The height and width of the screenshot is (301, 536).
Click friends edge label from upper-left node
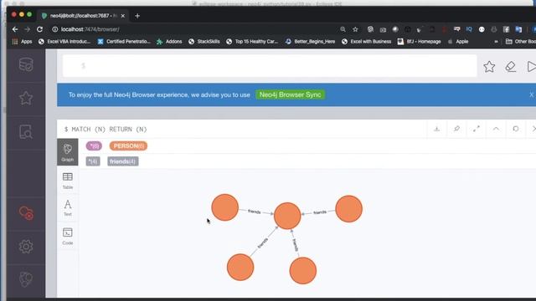(x=255, y=212)
